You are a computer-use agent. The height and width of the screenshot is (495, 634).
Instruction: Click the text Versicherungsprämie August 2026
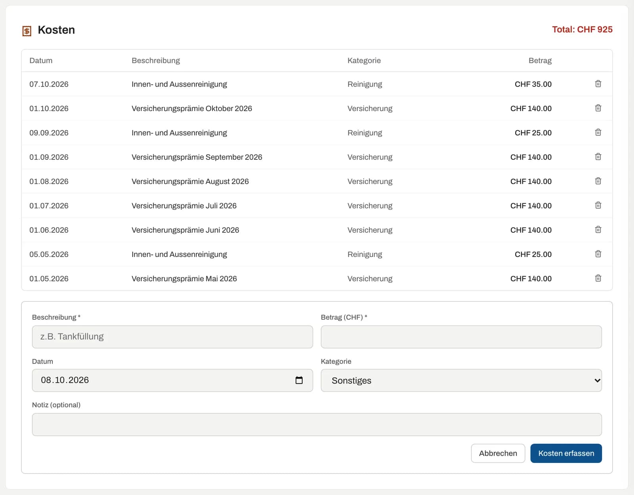[x=190, y=181]
